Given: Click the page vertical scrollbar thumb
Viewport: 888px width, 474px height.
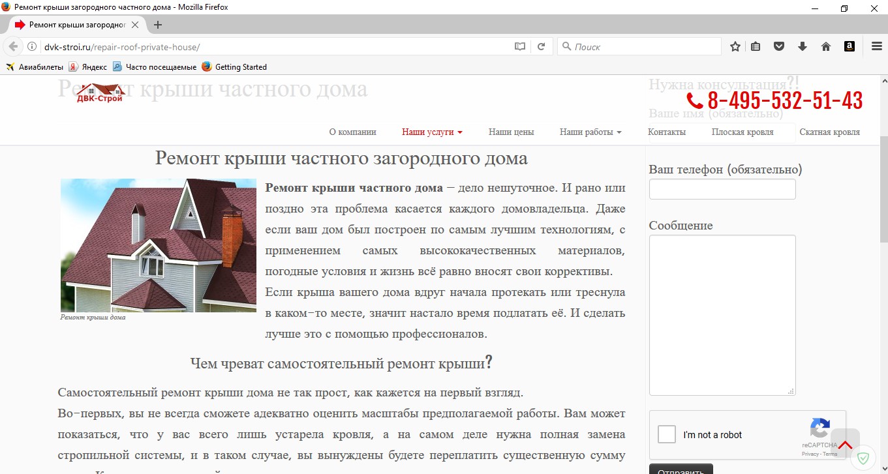Looking at the screenshot, I should 883,188.
